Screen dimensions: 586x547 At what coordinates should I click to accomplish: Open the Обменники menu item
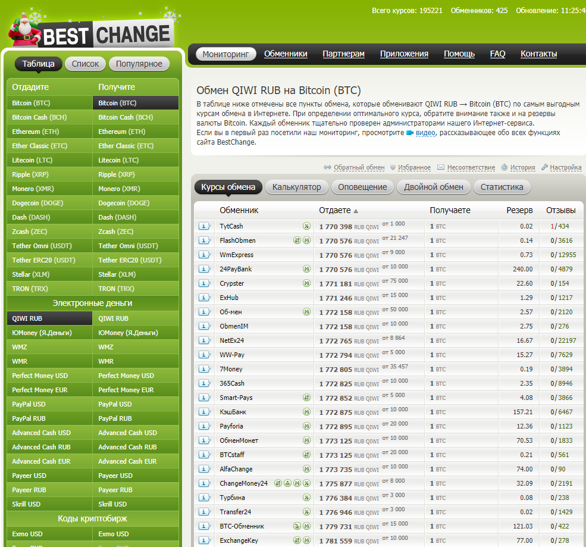coord(286,54)
